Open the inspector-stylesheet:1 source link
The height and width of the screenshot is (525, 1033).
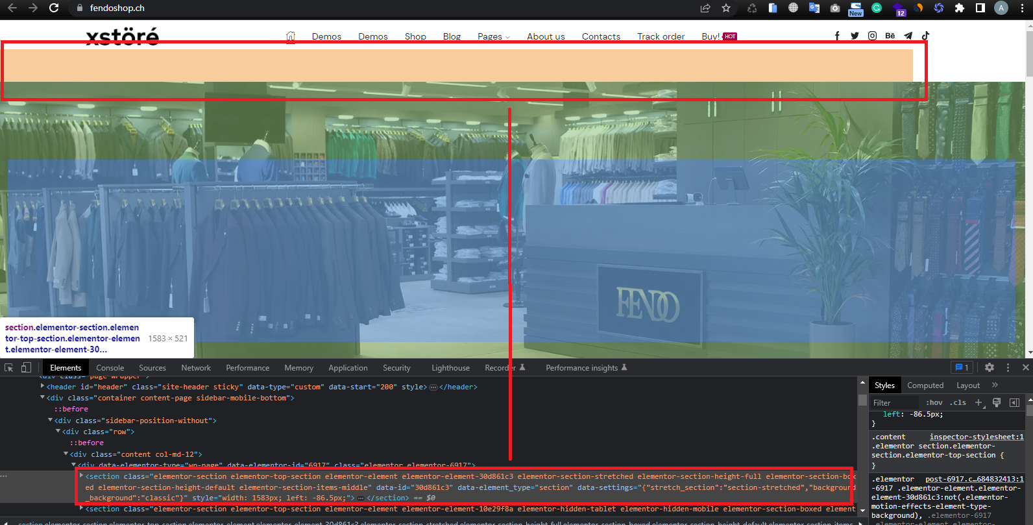977,437
